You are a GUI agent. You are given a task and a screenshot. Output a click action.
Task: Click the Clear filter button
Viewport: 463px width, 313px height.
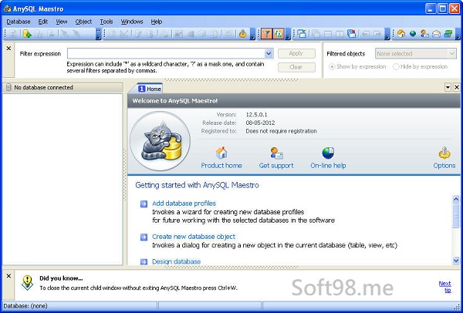[296, 67]
